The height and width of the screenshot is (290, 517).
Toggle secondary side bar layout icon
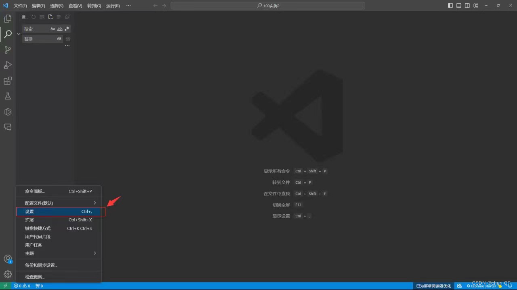click(x=467, y=6)
